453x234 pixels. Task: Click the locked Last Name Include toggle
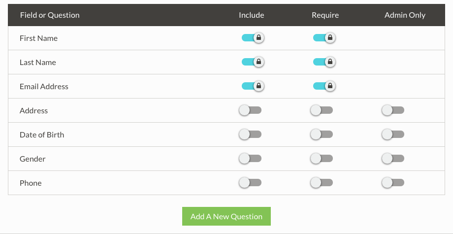[253, 62]
